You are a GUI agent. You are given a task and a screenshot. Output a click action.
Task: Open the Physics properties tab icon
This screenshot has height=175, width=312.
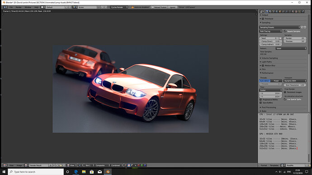click(303, 12)
